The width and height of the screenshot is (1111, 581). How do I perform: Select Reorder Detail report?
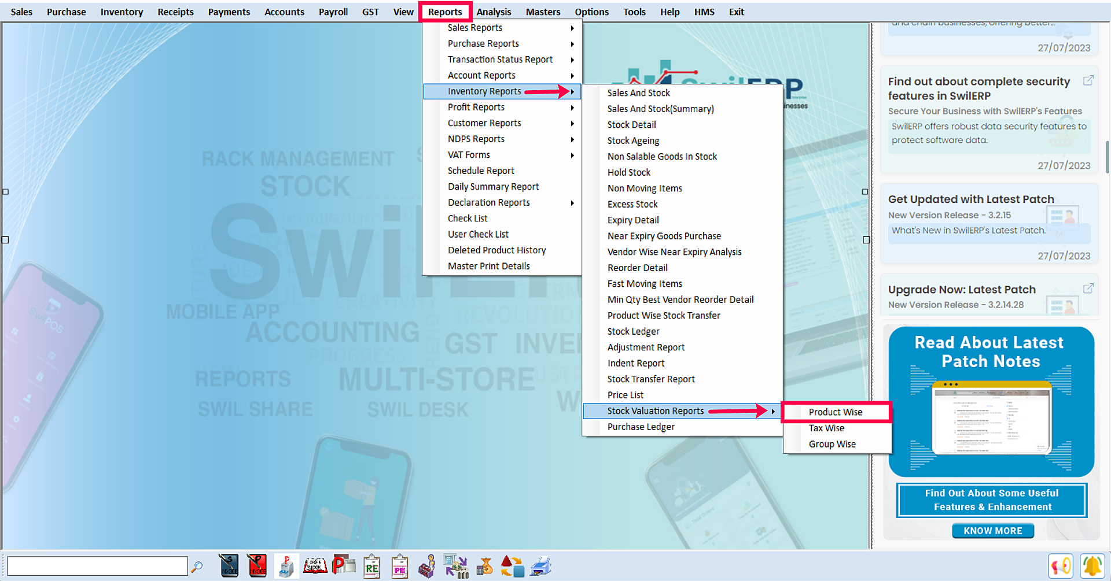682,268
